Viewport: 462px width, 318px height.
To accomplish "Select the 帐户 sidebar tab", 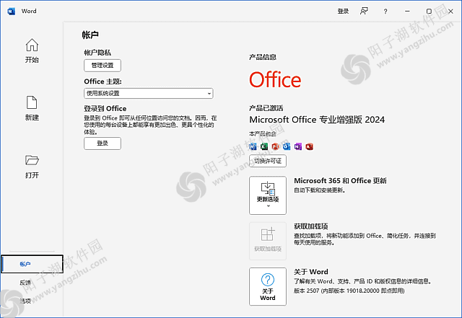I will tap(32, 264).
